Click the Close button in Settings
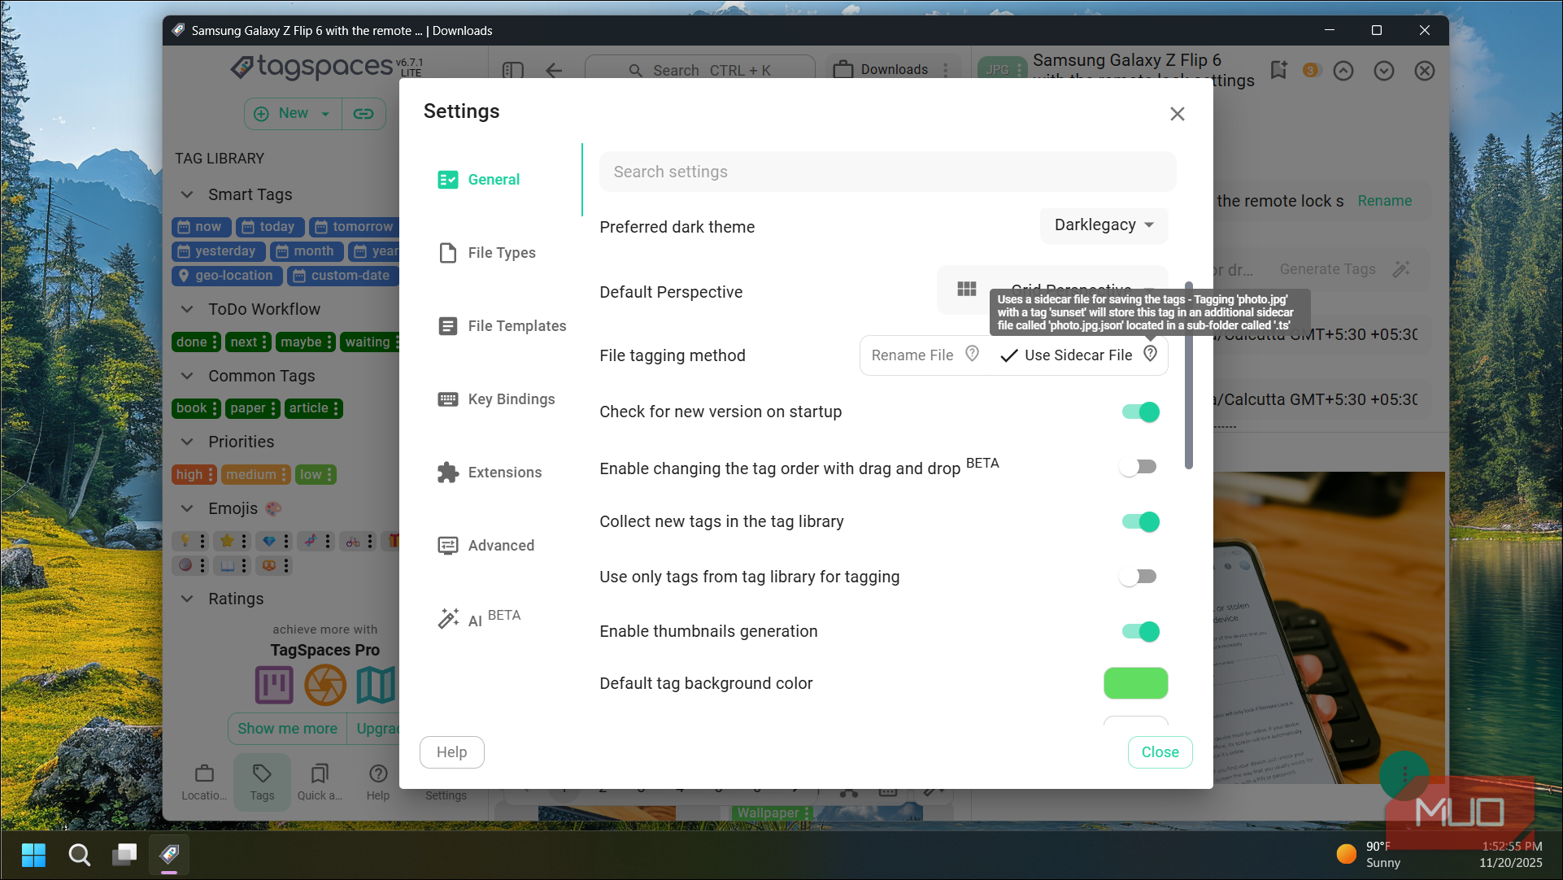The width and height of the screenshot is (1563, 880). pos(1160,752)
